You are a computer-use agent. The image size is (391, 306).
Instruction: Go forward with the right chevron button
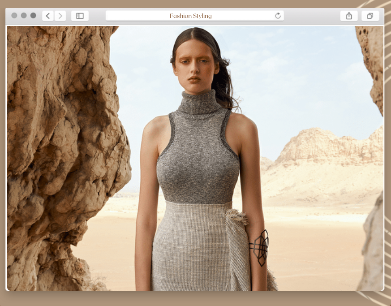60,16
